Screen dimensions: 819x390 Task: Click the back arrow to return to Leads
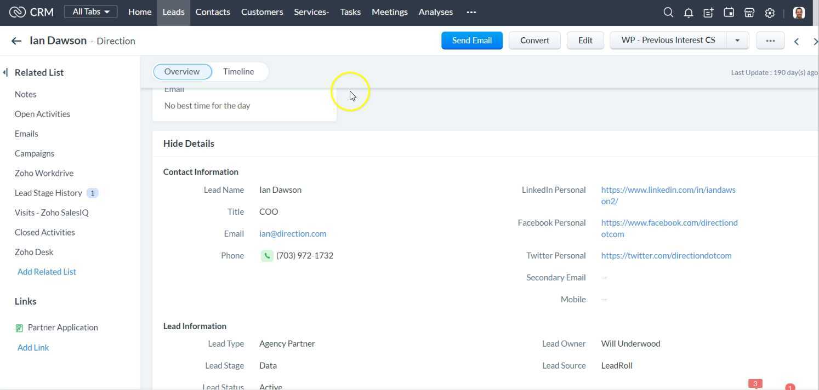tap(16, 41)
